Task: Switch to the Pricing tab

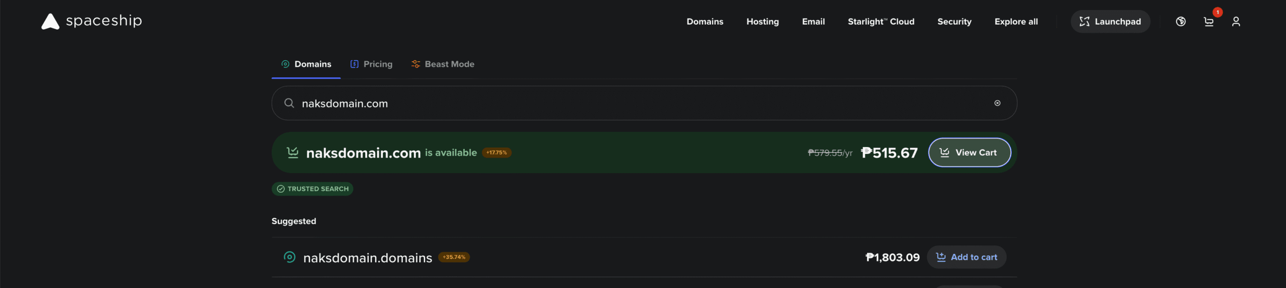Action: pos(371,64)
